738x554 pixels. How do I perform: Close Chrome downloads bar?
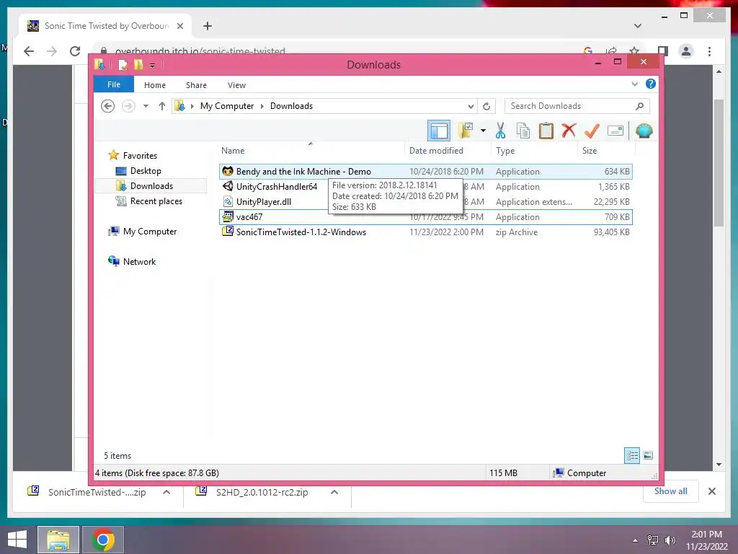(711, 491)
